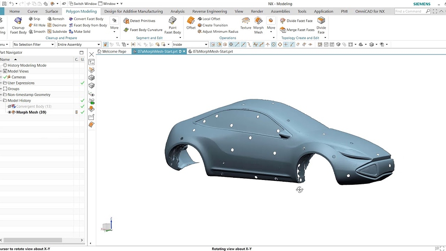Switch to the Reverse Engineering ribbon tab
This screenshot has height=251, width=446.
click(x=210, y=11)
